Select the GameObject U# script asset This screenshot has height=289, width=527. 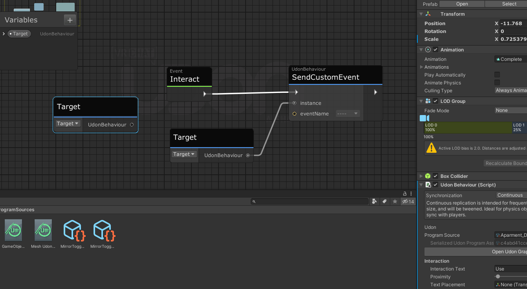click(13, 234)
